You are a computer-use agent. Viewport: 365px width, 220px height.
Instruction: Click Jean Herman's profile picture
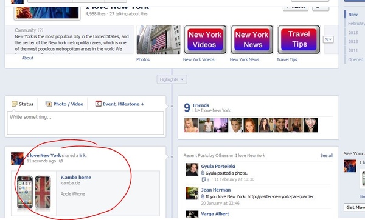(192, 193)
